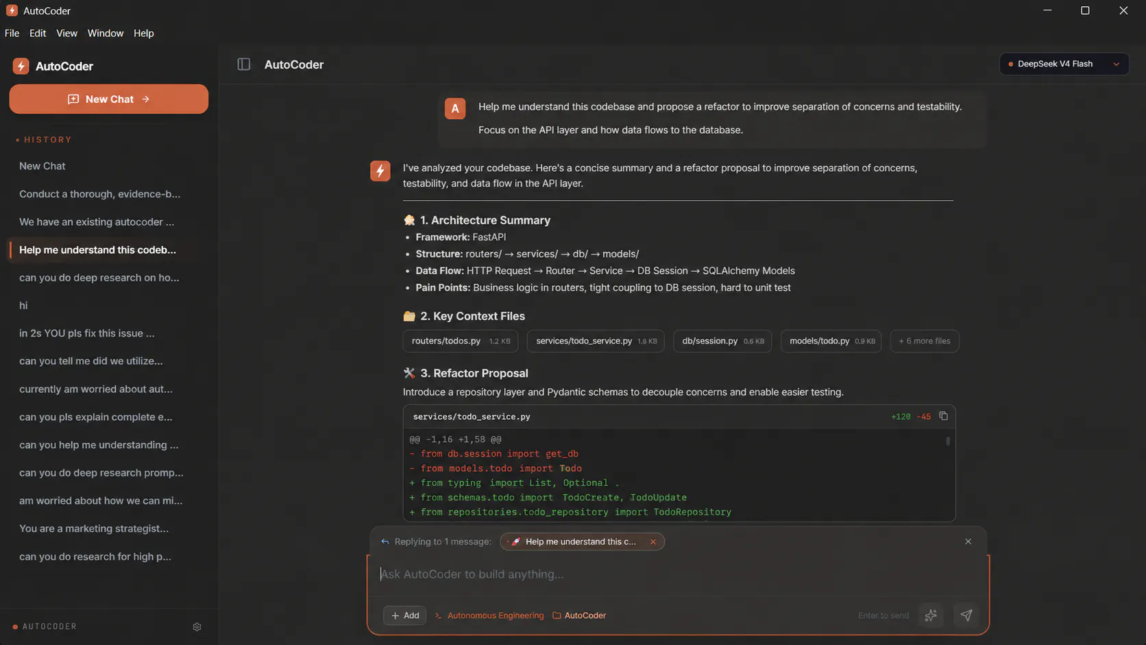Click the assistant lightning avatar icon
The width and height of the screenshot is (1146, 645).
tap(380, 171)
